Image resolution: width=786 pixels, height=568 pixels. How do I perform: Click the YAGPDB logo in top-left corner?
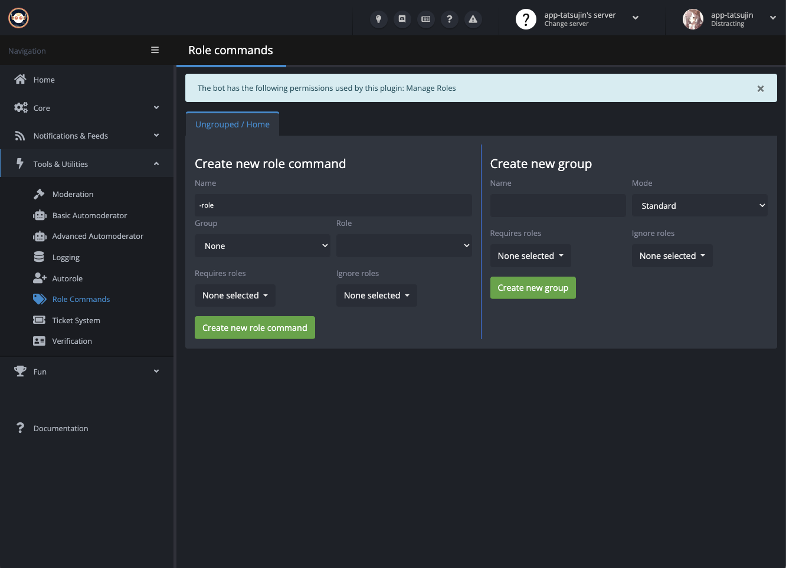19,18
